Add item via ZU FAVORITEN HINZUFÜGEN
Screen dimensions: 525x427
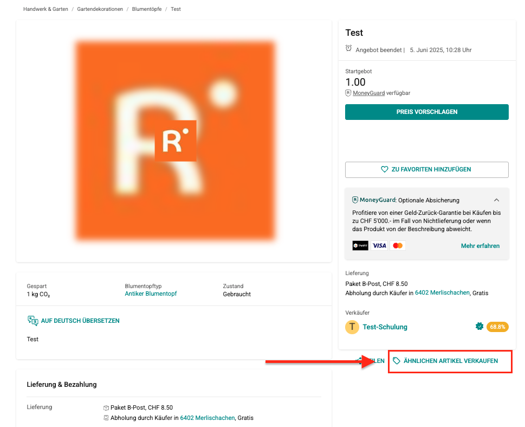[x=426, y=169]
